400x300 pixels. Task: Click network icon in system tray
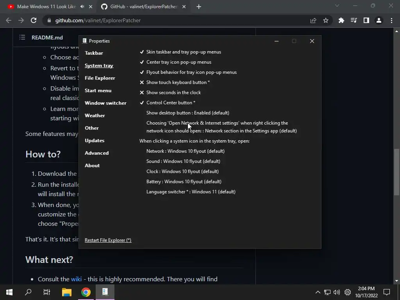(x=327, y=292)
